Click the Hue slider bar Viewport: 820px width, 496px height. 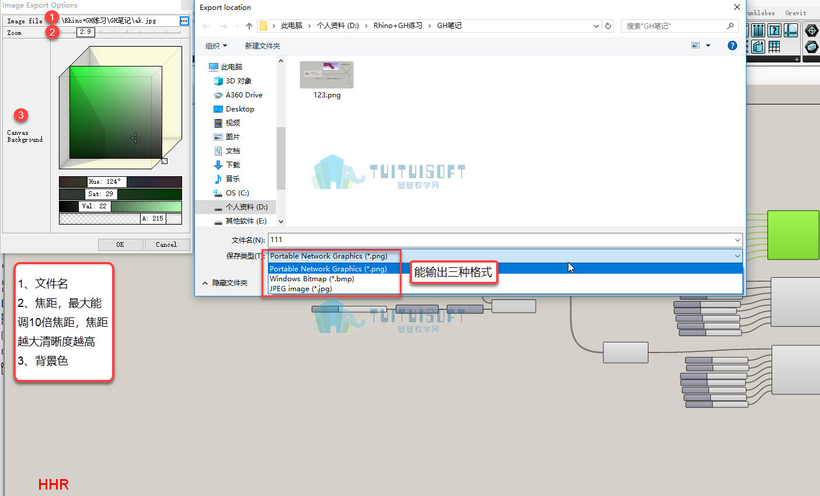(120, 182)
